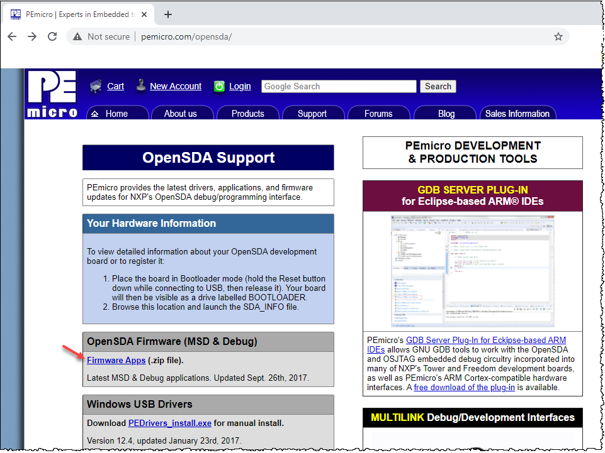Viewport: 605px width, 453px height.
Task: Click the shopping Cart icon
Action: pos(96,85)
